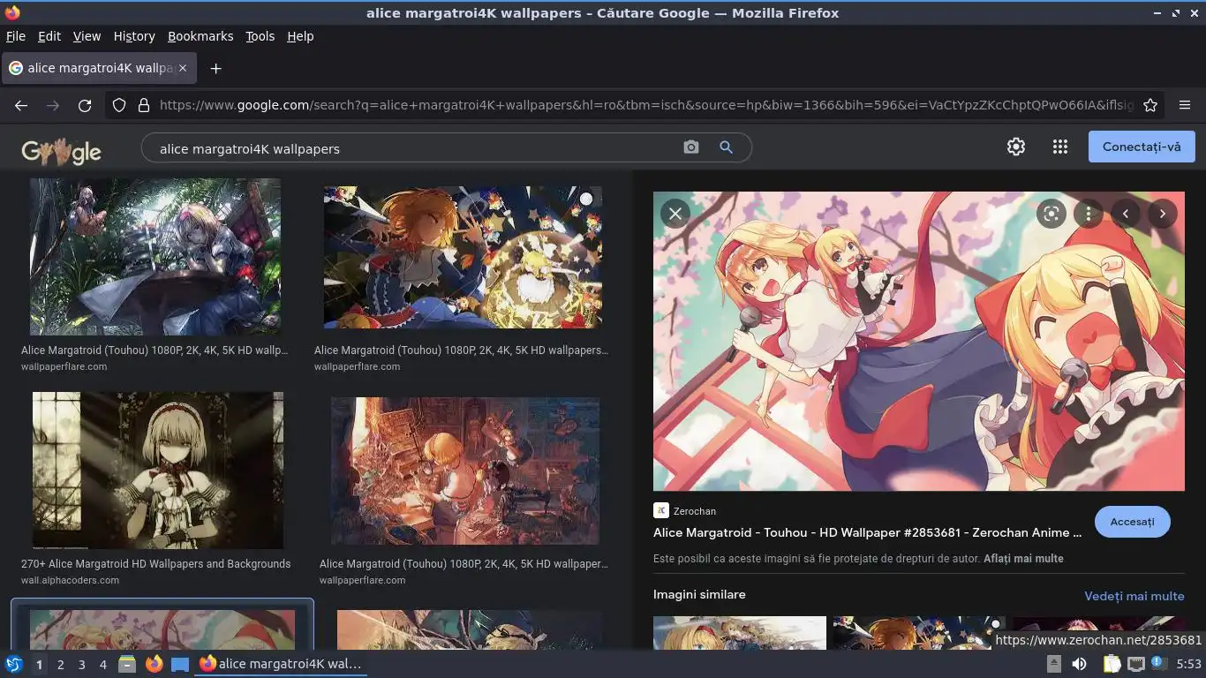Click the Firefox URL address bar
This screenshot has height=678, width=1206.
646,105
